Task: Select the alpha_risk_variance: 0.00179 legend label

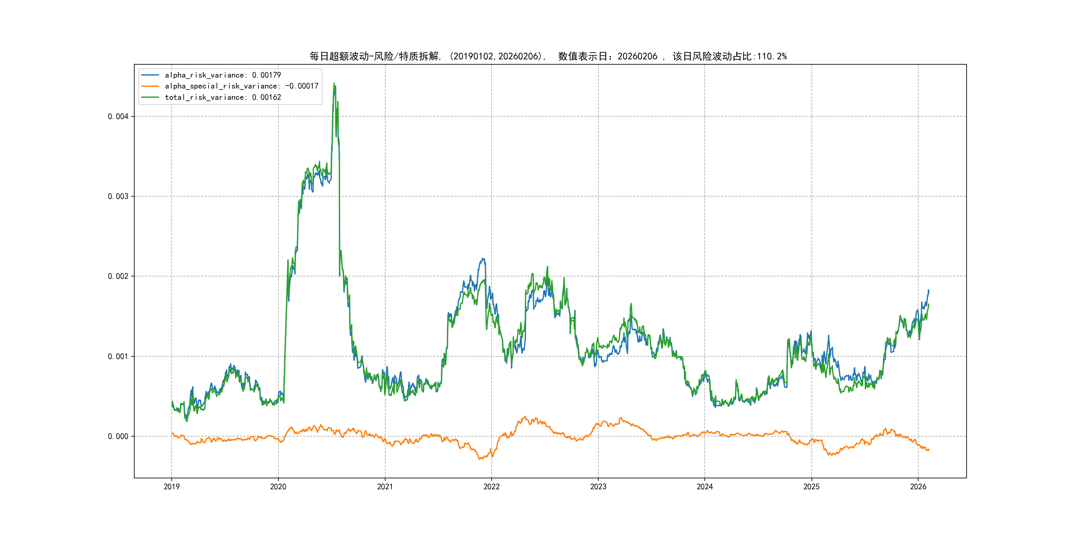Action: pos(223,75)
